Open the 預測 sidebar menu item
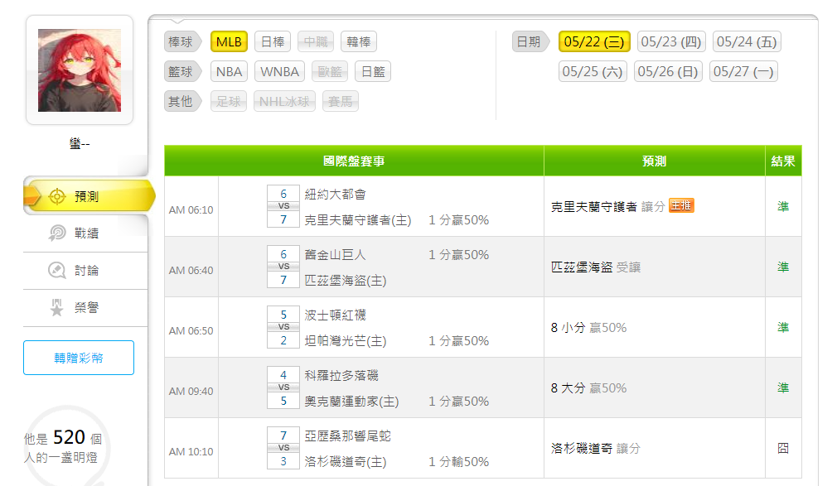837x486 pixels. (88, 196)
